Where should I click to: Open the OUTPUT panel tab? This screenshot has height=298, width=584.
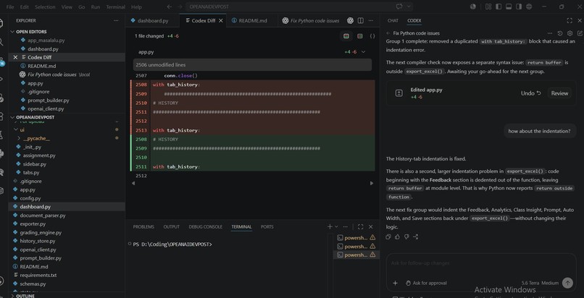[171, 226]
